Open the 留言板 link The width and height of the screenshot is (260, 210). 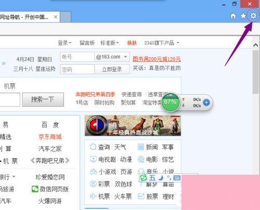[x=87, y=43]
